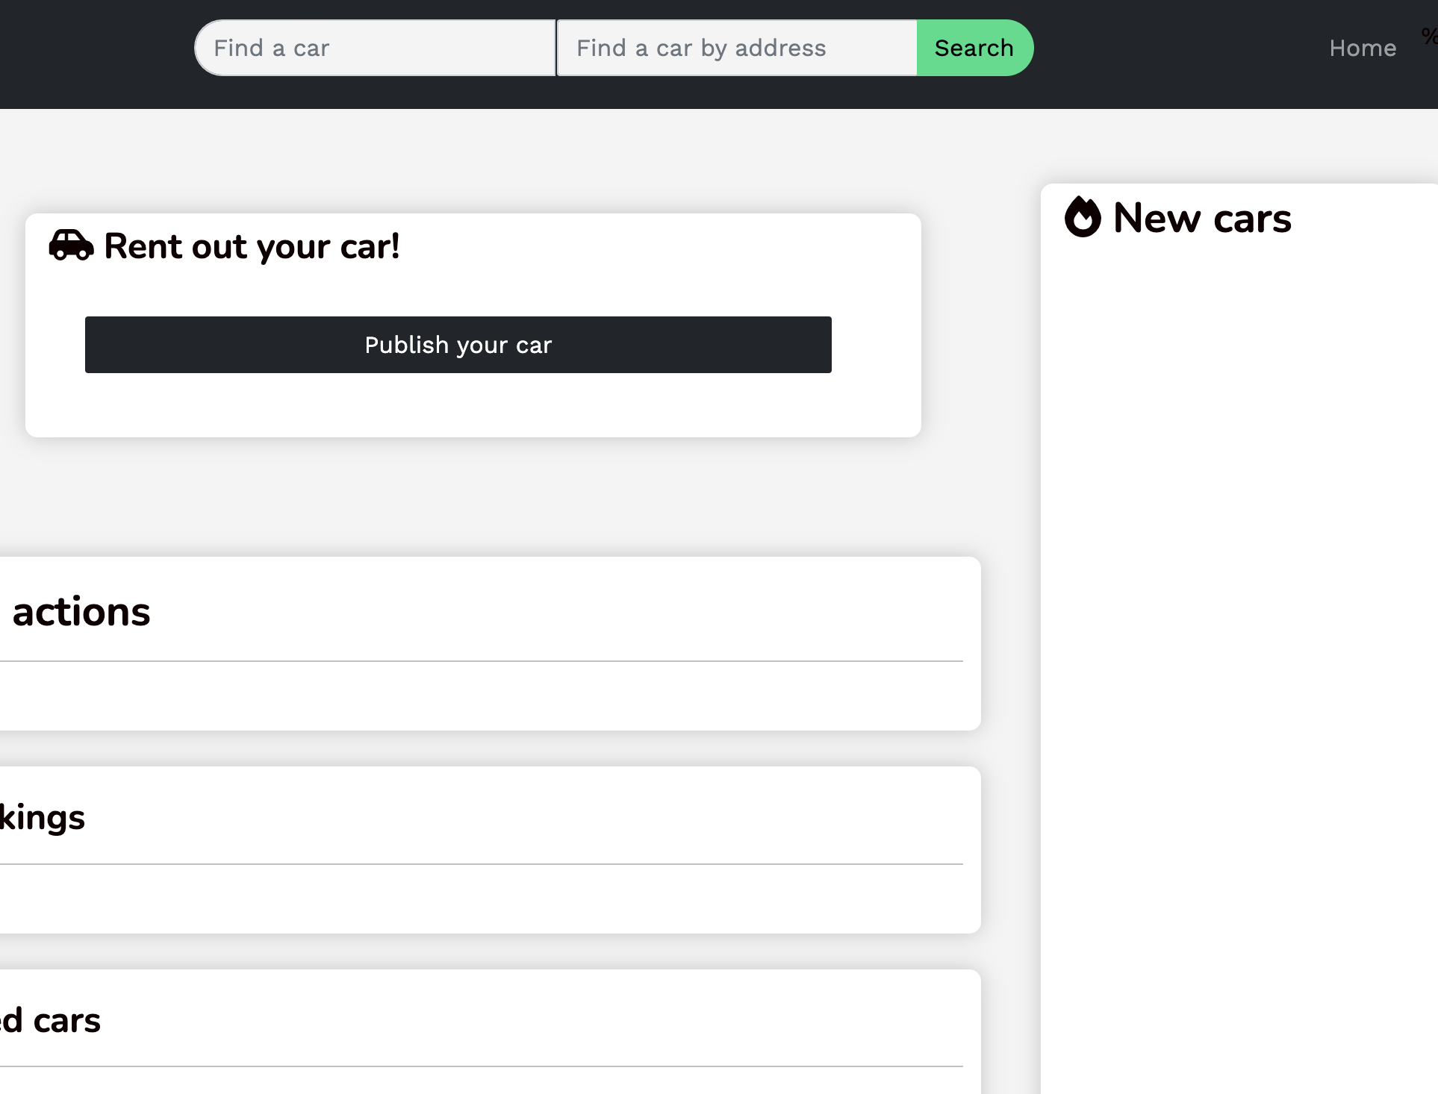Click inside the Find a car search field

pyautogui.click(x=373, y=47)
